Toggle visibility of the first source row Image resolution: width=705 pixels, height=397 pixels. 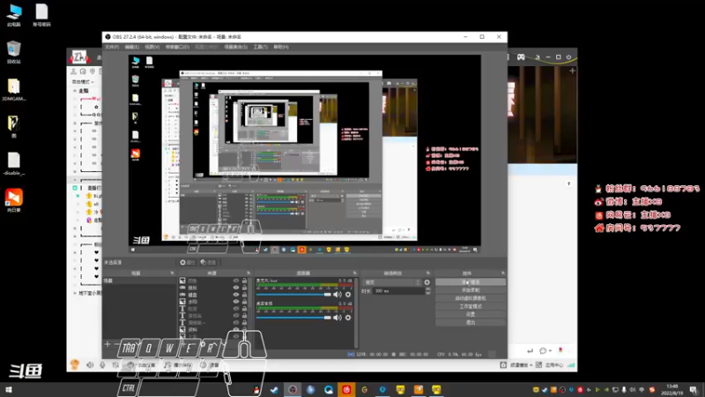pyautogui.click(x=236, y=281)
